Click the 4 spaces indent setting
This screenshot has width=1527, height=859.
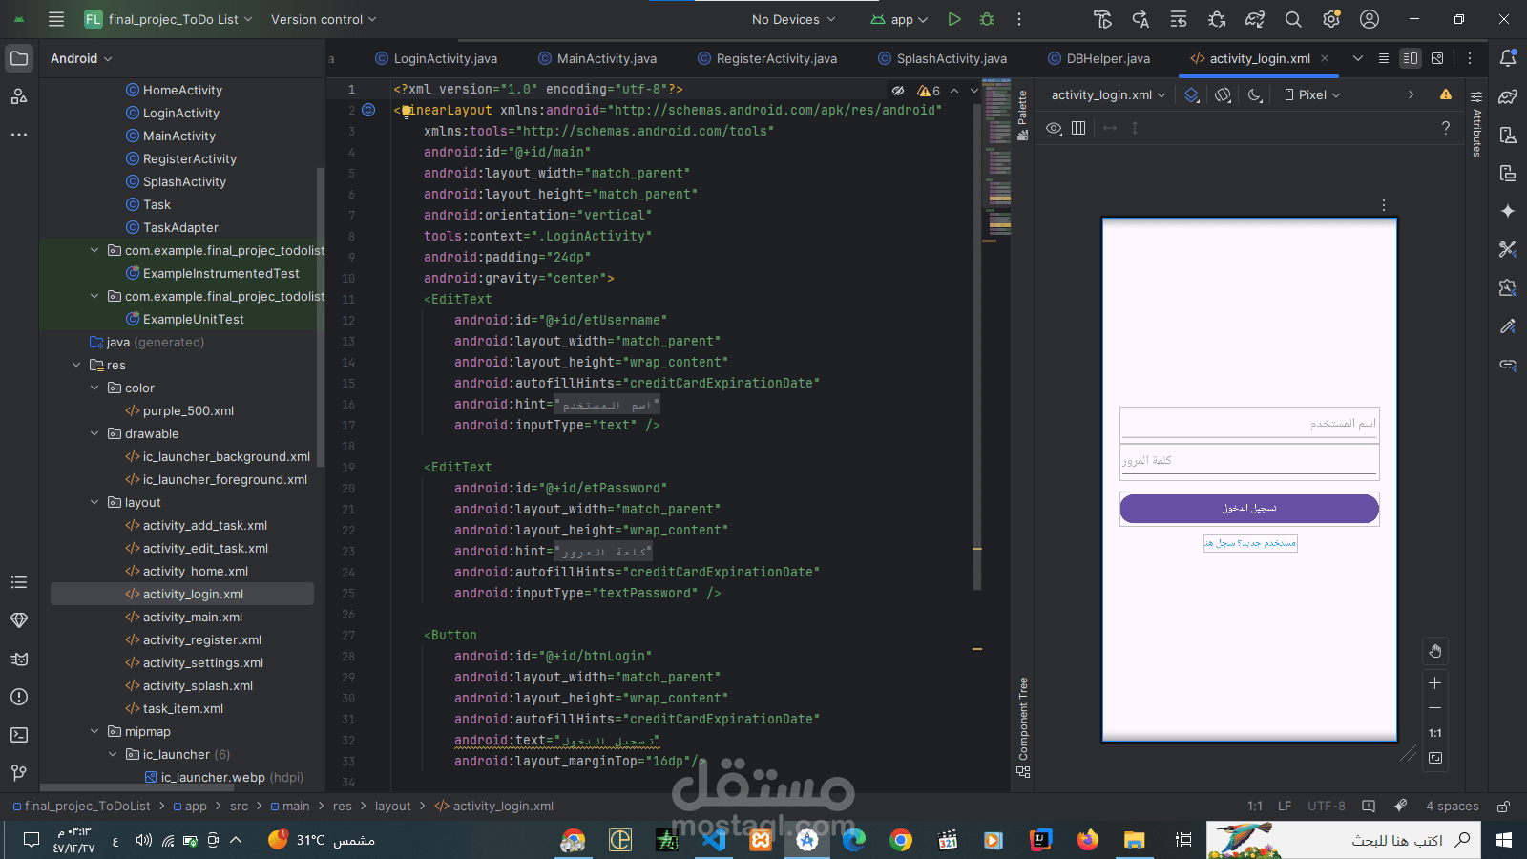1452,807
